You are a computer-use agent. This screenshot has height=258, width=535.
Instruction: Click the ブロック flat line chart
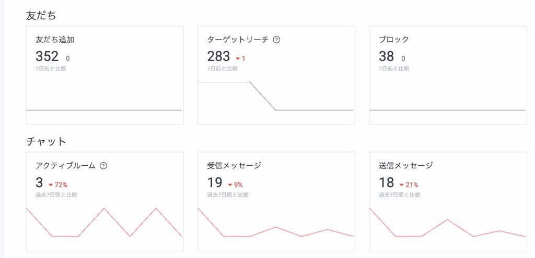(x=448, y=110)
